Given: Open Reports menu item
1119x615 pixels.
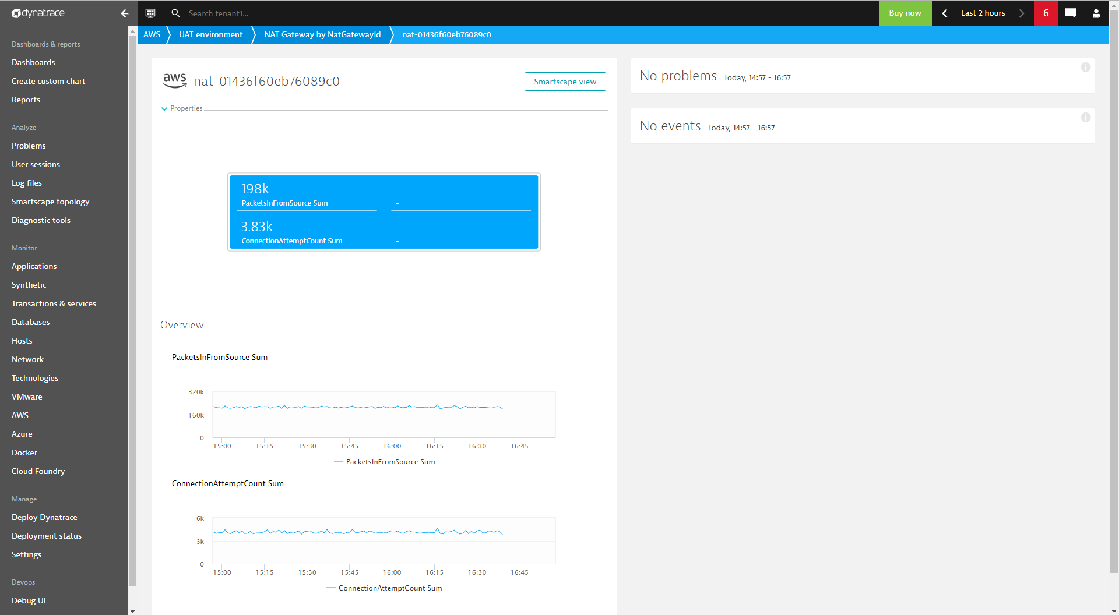Looking at the screenshot, I should click(x=26, y=100).
